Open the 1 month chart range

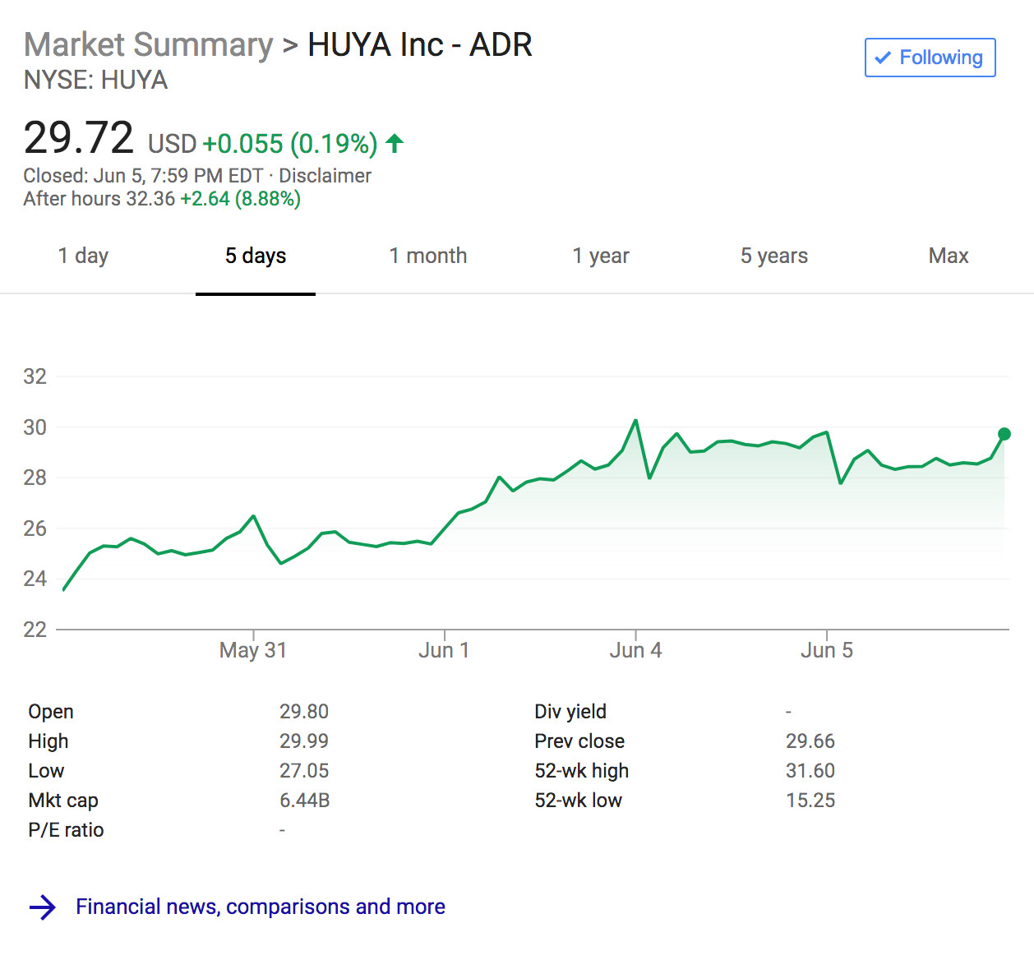point(427,256)
